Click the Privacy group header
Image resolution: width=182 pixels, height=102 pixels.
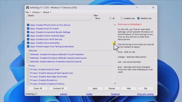32,66
